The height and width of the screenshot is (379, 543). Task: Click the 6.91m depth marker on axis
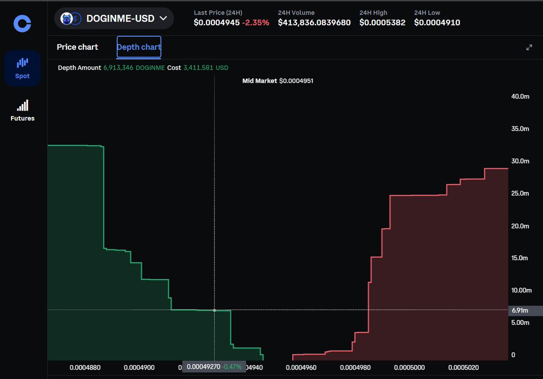(525, 311)
